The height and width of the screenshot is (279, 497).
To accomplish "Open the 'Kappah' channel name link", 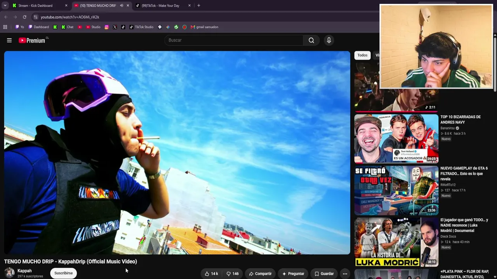I will pos(24,271).
